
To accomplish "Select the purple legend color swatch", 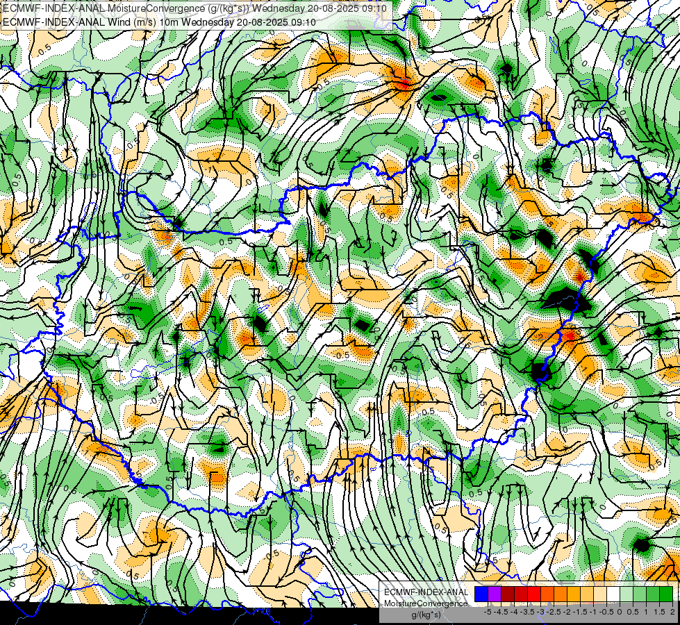I will [x=495, y=594].
